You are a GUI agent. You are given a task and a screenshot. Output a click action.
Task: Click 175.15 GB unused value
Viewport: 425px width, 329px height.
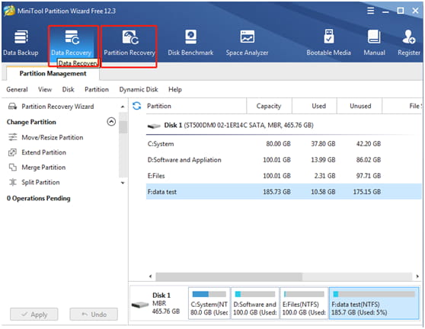point(366,192)
